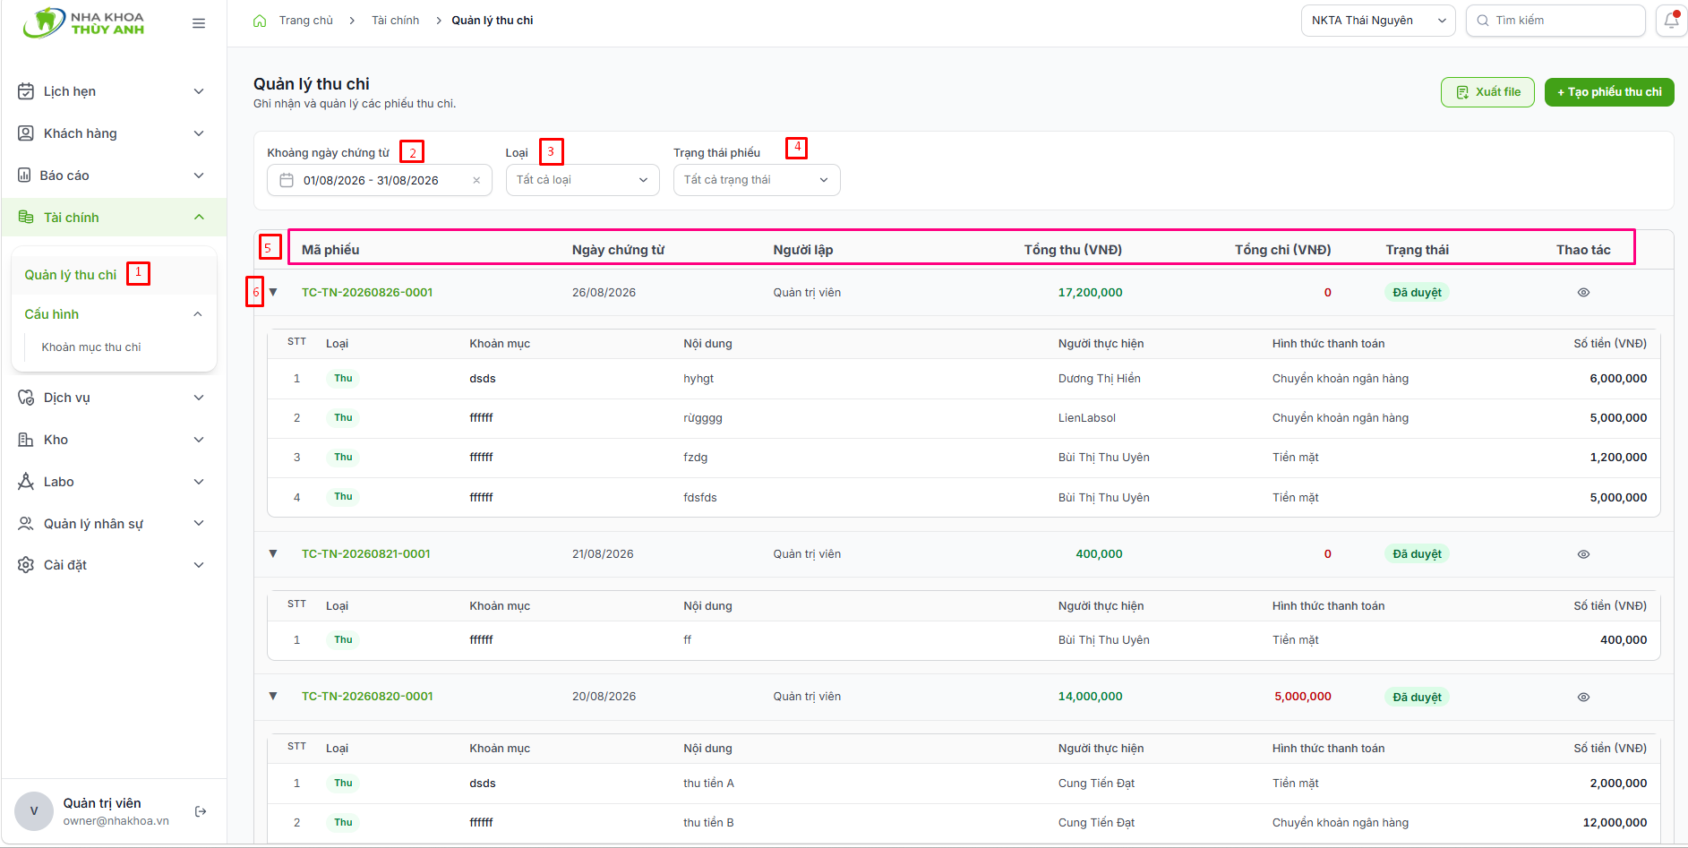Open the calendar icon in the date range
Image resolution: width=1688 pixels, height=848 pixels.
pos(287,180)
